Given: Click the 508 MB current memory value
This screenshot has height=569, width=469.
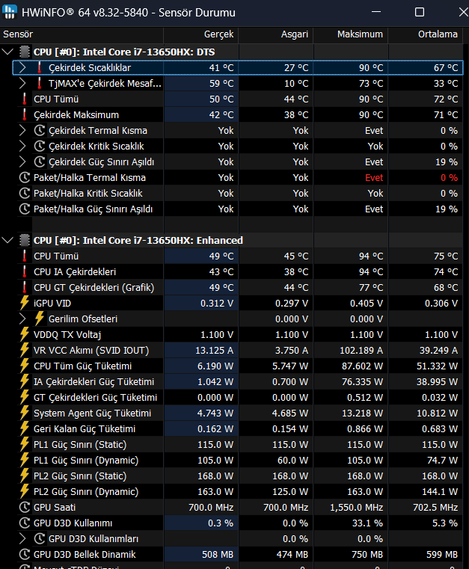Looking at the screenshot, I should (x=218, y=555).
